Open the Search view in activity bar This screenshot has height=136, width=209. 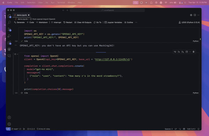click(x=9, y=22)
